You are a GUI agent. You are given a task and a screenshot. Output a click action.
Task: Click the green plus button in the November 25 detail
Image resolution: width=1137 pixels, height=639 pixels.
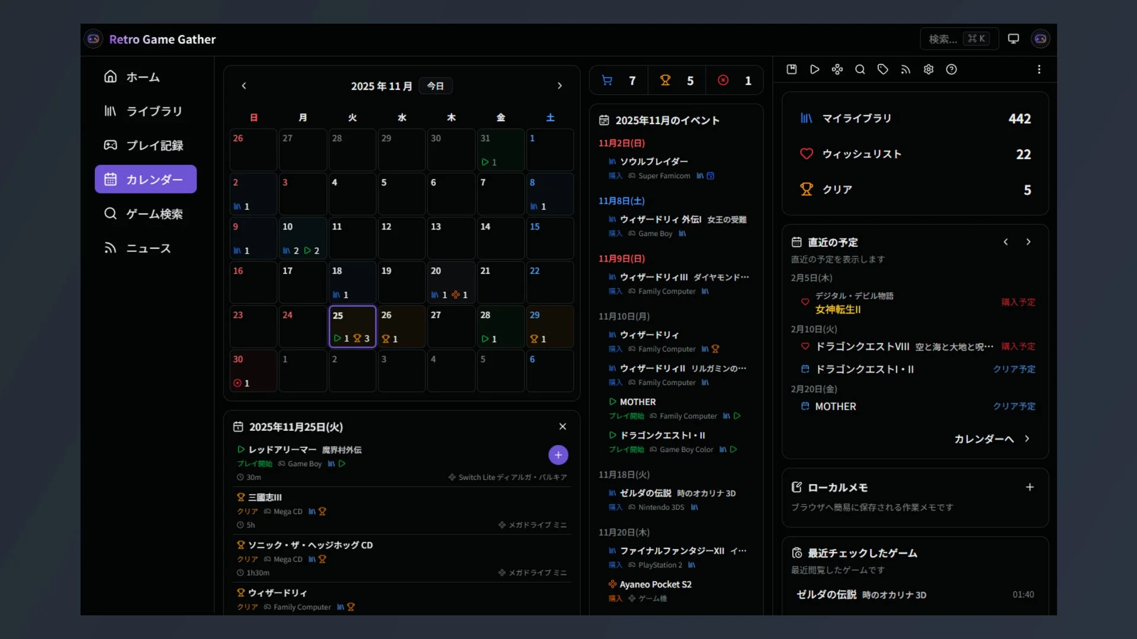[558, 455]
